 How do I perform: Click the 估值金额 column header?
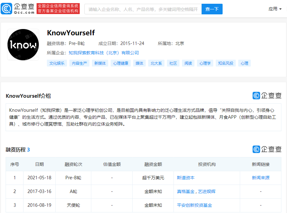[112, 164]
